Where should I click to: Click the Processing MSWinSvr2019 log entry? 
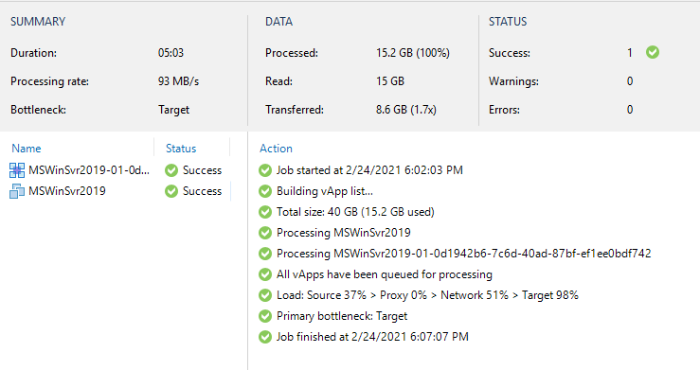pyautogui.click(x=343, y=233)
